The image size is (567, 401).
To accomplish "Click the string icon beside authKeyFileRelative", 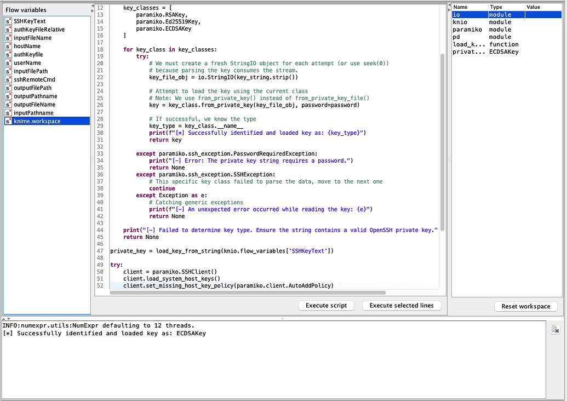I will point(8,29).
